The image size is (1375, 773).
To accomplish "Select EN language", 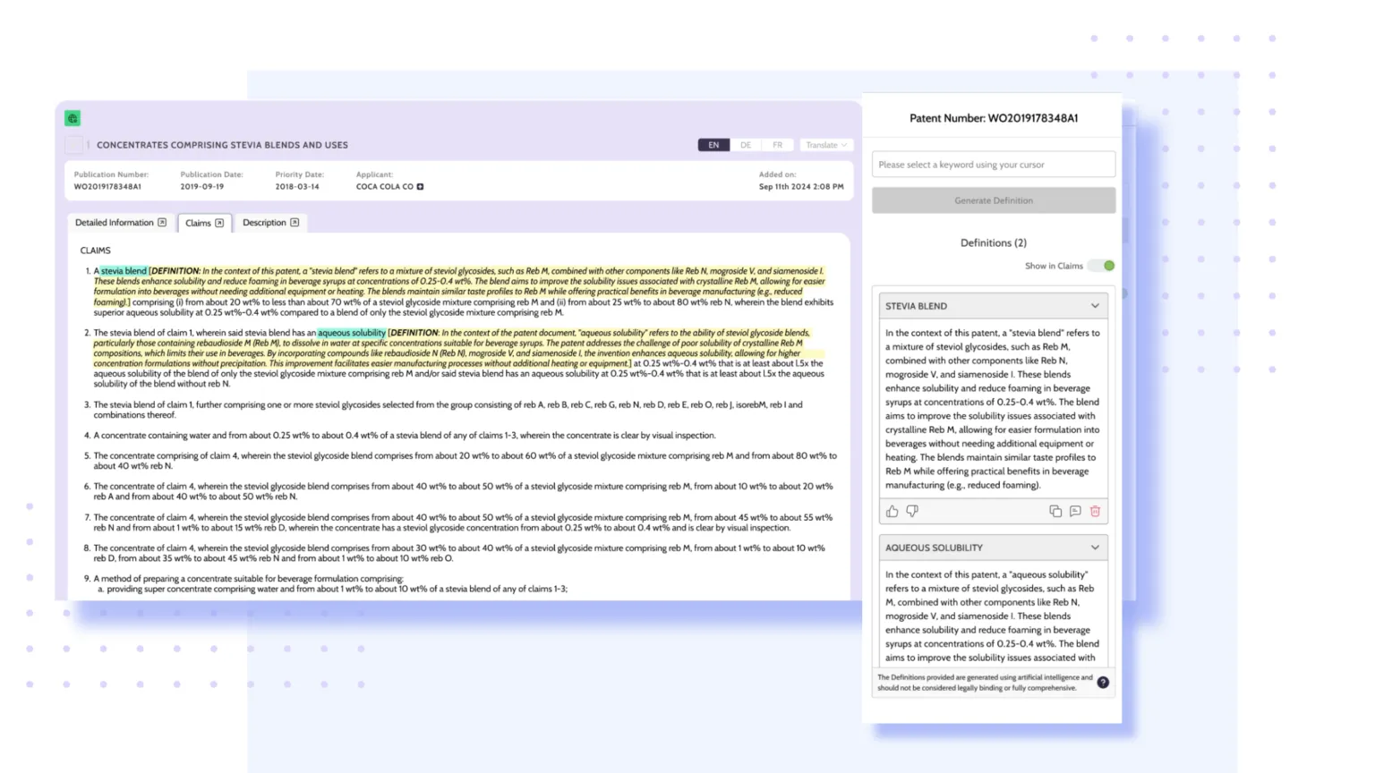I will coord(713,145).
